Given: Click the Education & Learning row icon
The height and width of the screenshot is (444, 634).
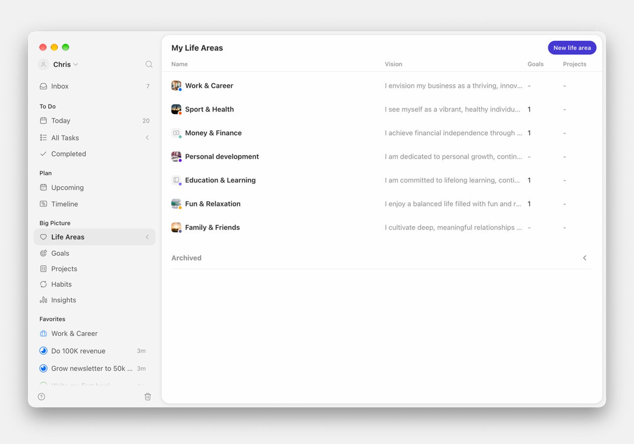Looking at the screenshot, I should pos(176,180).
